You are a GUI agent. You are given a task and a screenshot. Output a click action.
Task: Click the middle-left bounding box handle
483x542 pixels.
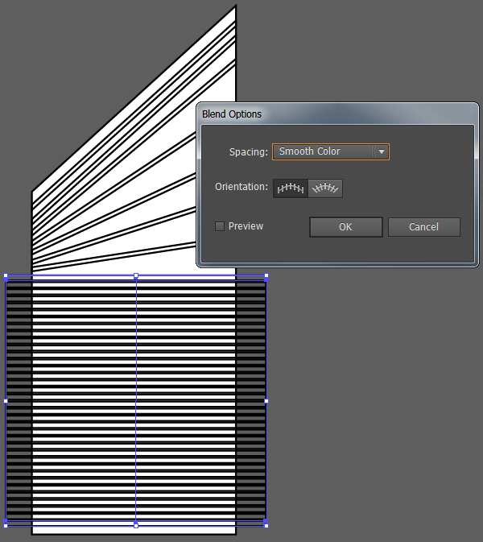(6, 401)
